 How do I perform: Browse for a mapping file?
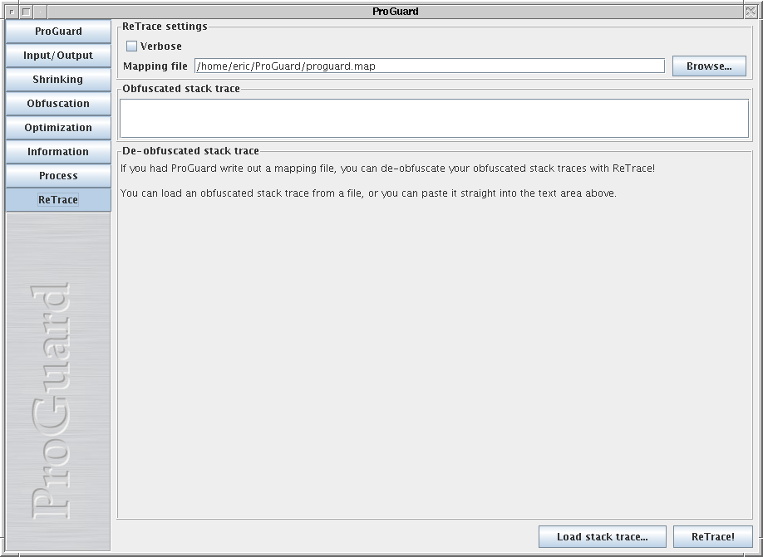709,66
